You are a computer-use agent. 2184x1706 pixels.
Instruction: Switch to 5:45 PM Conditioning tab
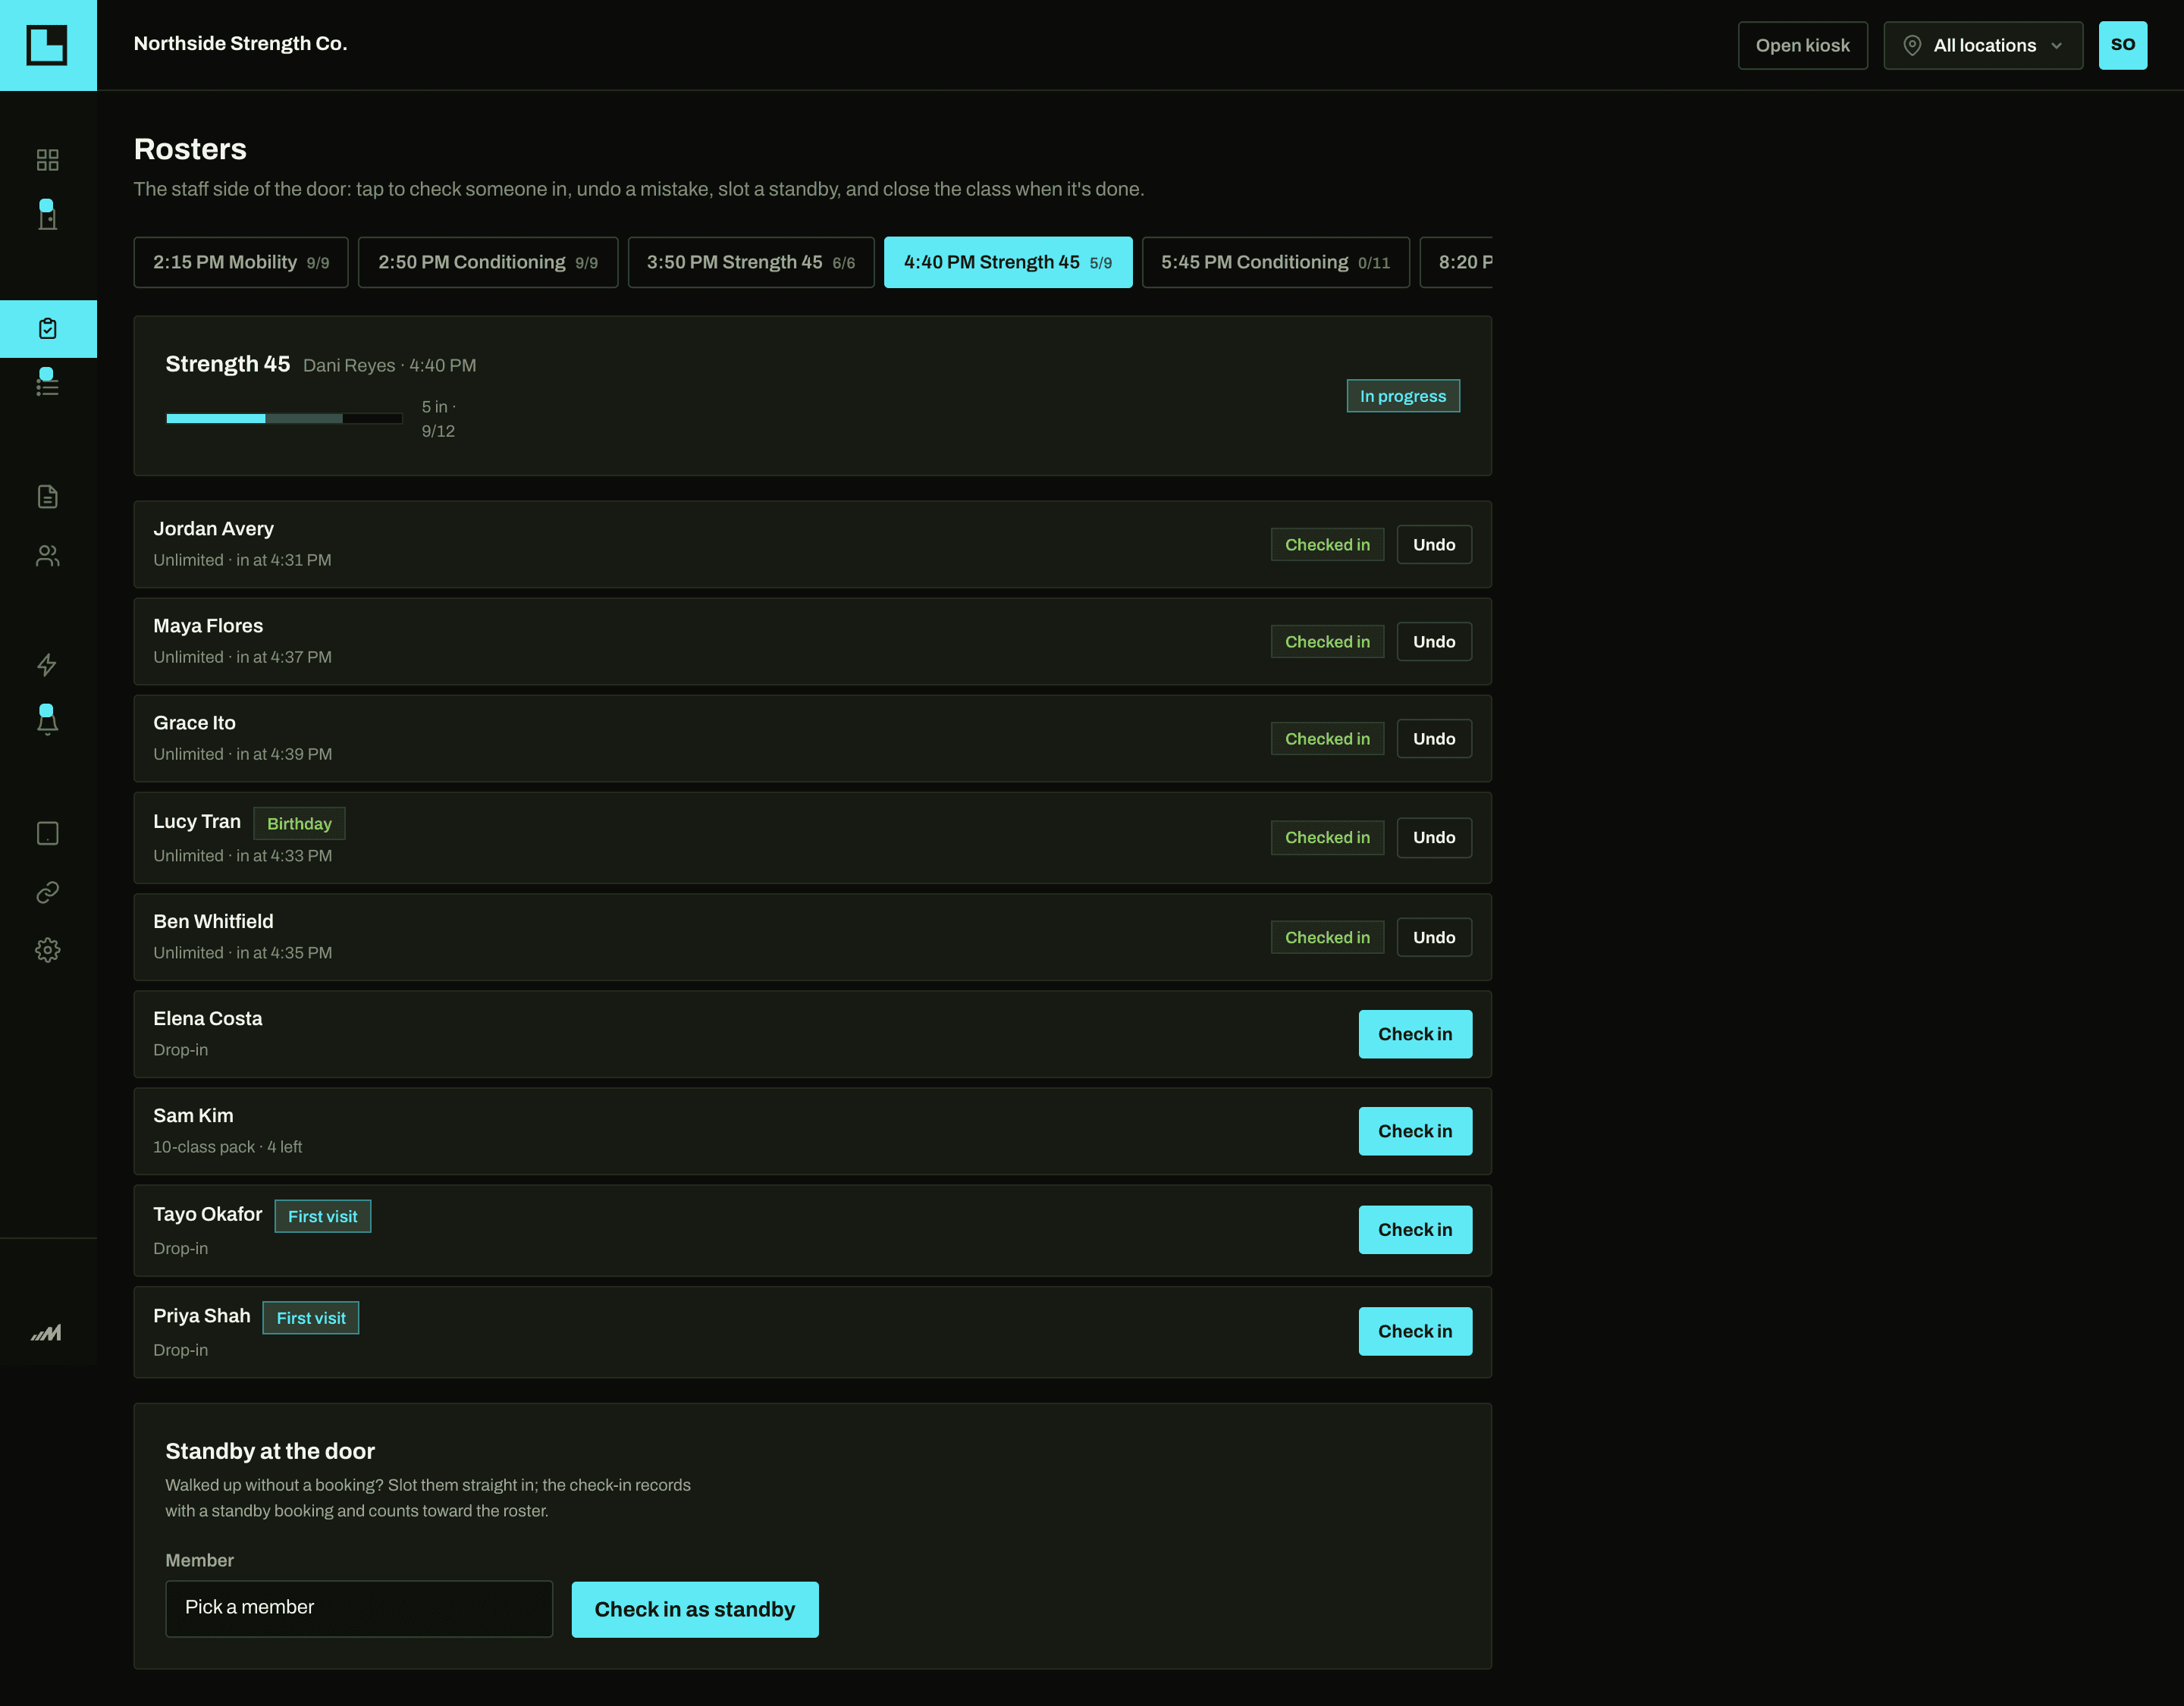[x=1276, y=262]
